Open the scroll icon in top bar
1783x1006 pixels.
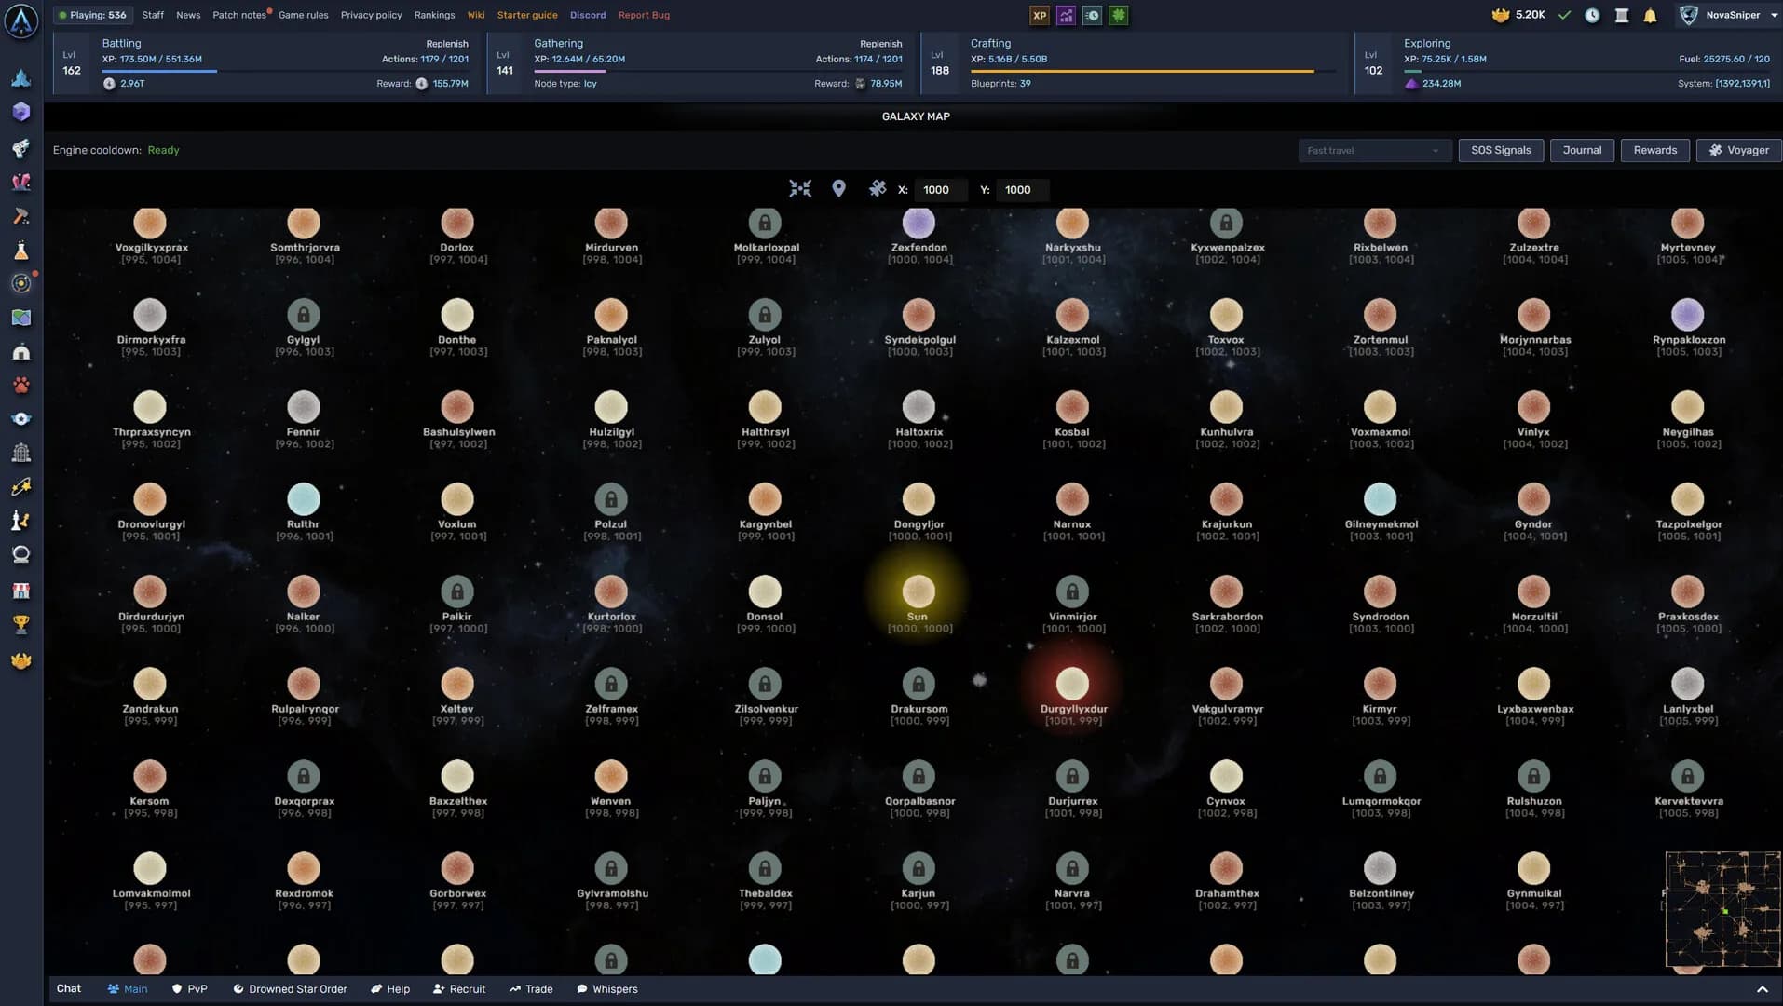1622,15
